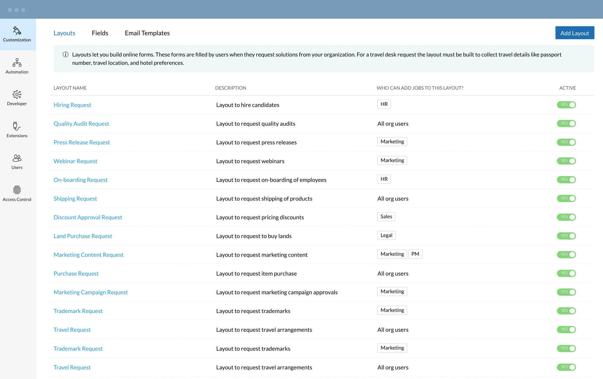This screenshot has height=379, width=603.
Task: Click the PM tag on Marketing Content row
Action: (x=415, y=254)
